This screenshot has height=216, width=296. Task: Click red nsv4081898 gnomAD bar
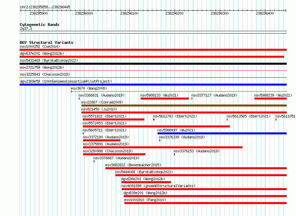(204, 189)
